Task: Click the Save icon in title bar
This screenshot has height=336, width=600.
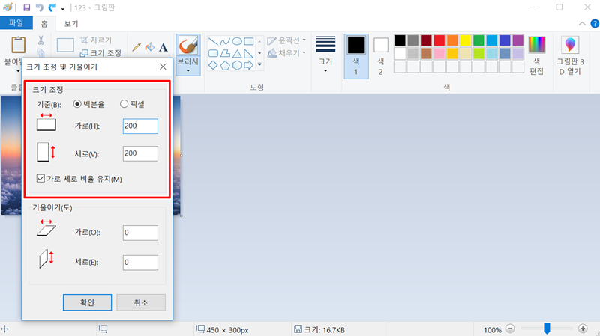Action: click(26, 7)
